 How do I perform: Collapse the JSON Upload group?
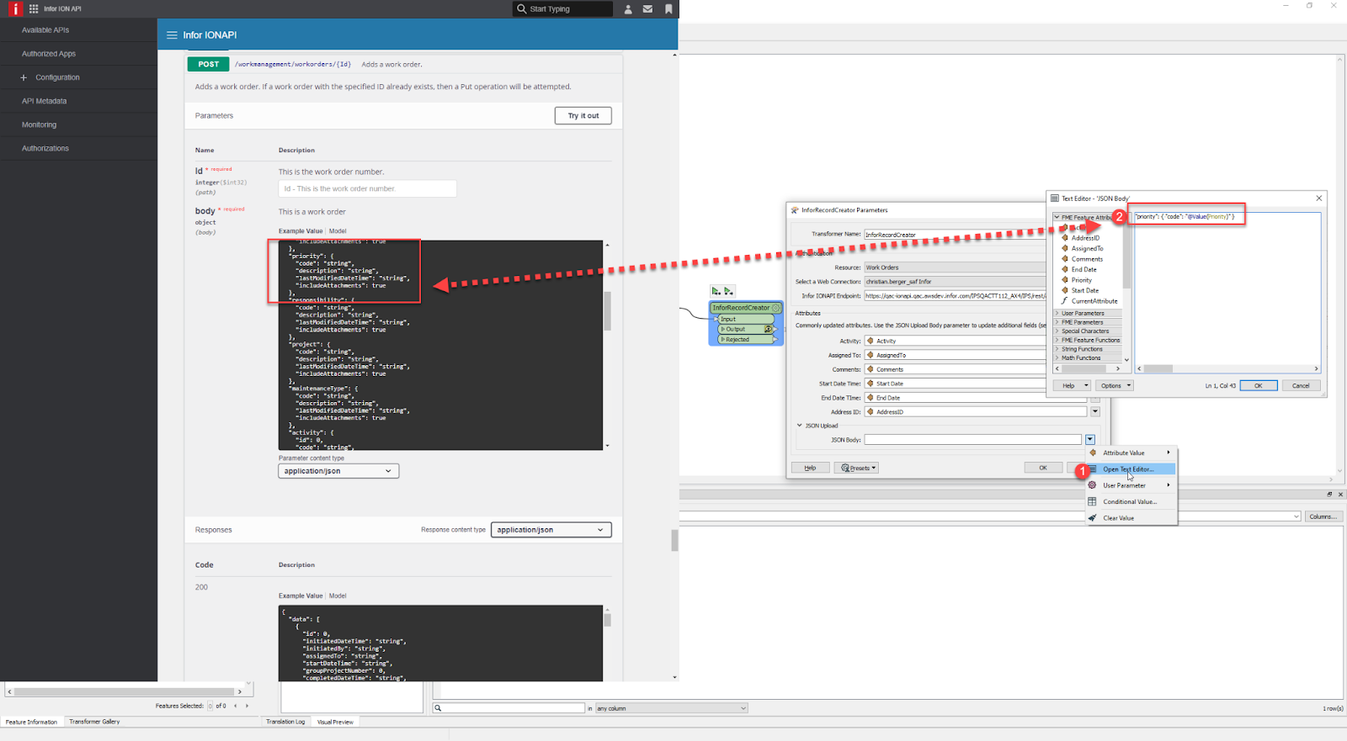[x=800, y=426]
